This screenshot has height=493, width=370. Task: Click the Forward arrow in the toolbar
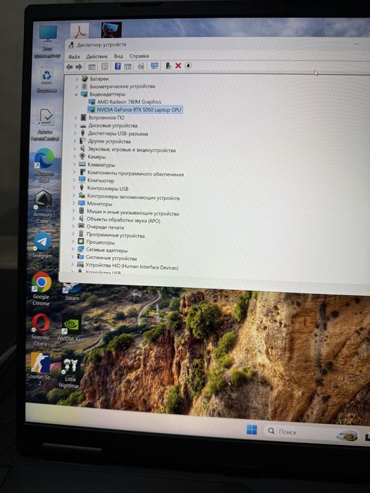coord(79,67)
